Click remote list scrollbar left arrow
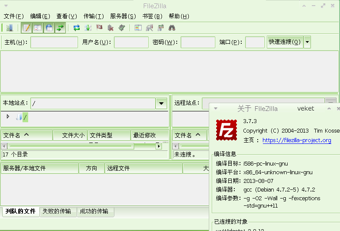This screenshot has height=231, width=340. click(176, 146)
